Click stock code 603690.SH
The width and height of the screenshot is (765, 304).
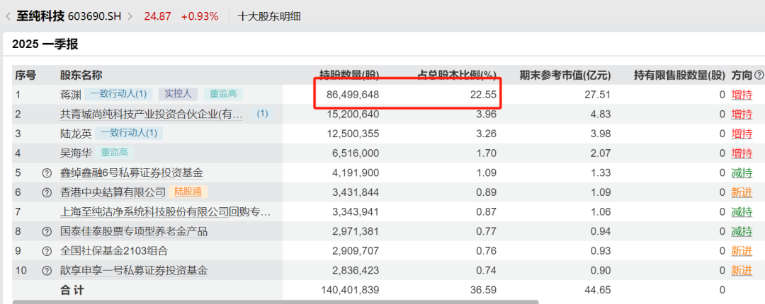point(95,16)
